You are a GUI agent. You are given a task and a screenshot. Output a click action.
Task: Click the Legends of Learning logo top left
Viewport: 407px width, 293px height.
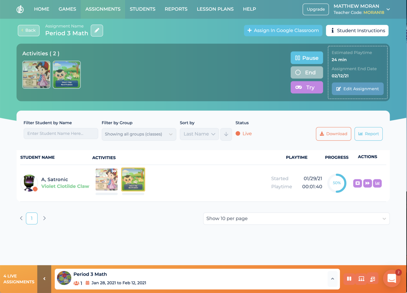[20, 9]
